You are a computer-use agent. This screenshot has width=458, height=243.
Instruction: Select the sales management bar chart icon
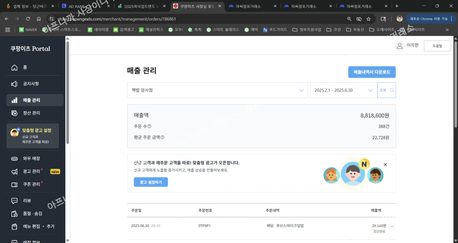(14, 100)
